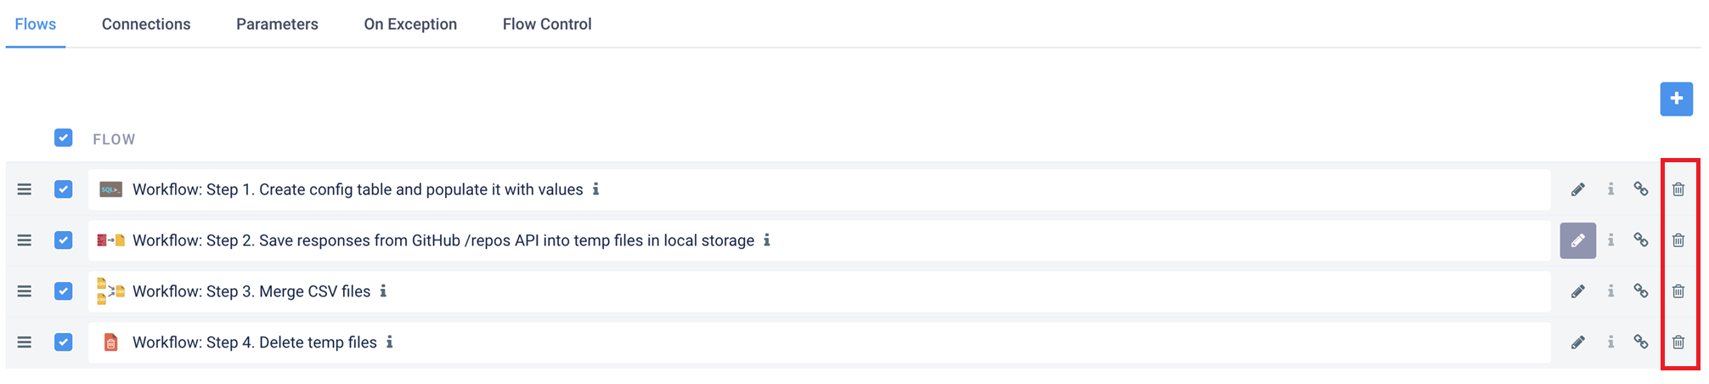The height and width of the screenshot is (384, 1709).
Task: Edit Step 2 flow with pencil icon
Action: (x=1577, y=240)
